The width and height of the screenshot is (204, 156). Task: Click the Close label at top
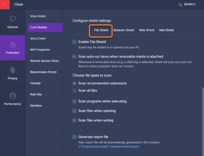[19, 4]
